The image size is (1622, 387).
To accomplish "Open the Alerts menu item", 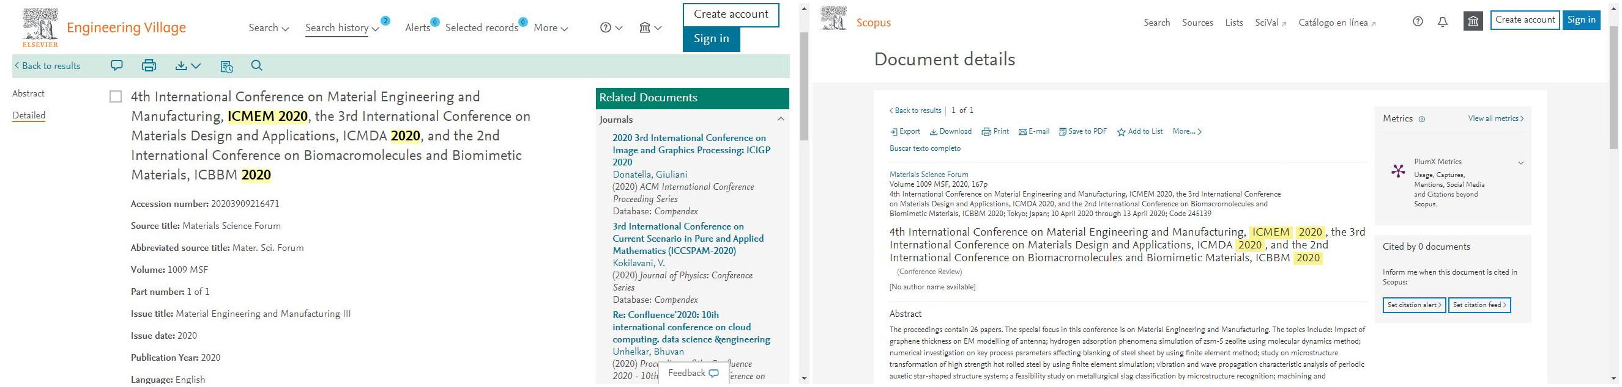I will [417, 27].
